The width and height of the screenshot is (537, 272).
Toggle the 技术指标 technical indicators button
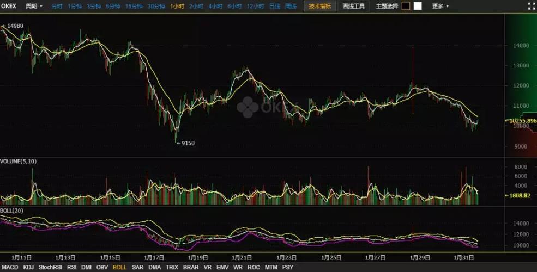pyautogui.click(x=319, y=7)
